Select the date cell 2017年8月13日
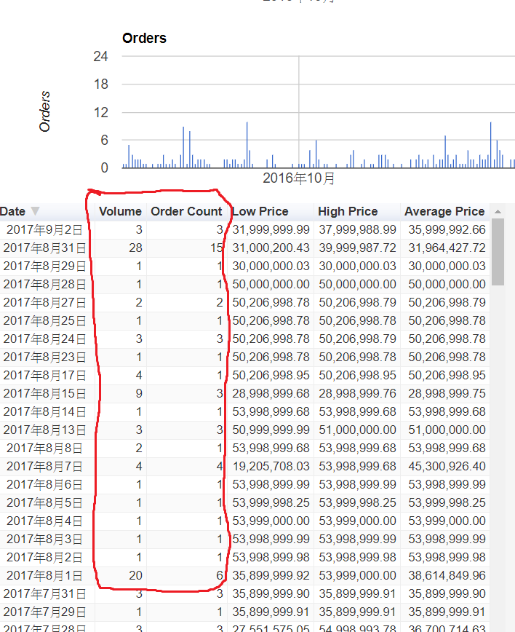Image resolution: width=515 pixels, height=632 pixels. click(x=44, y=430)
